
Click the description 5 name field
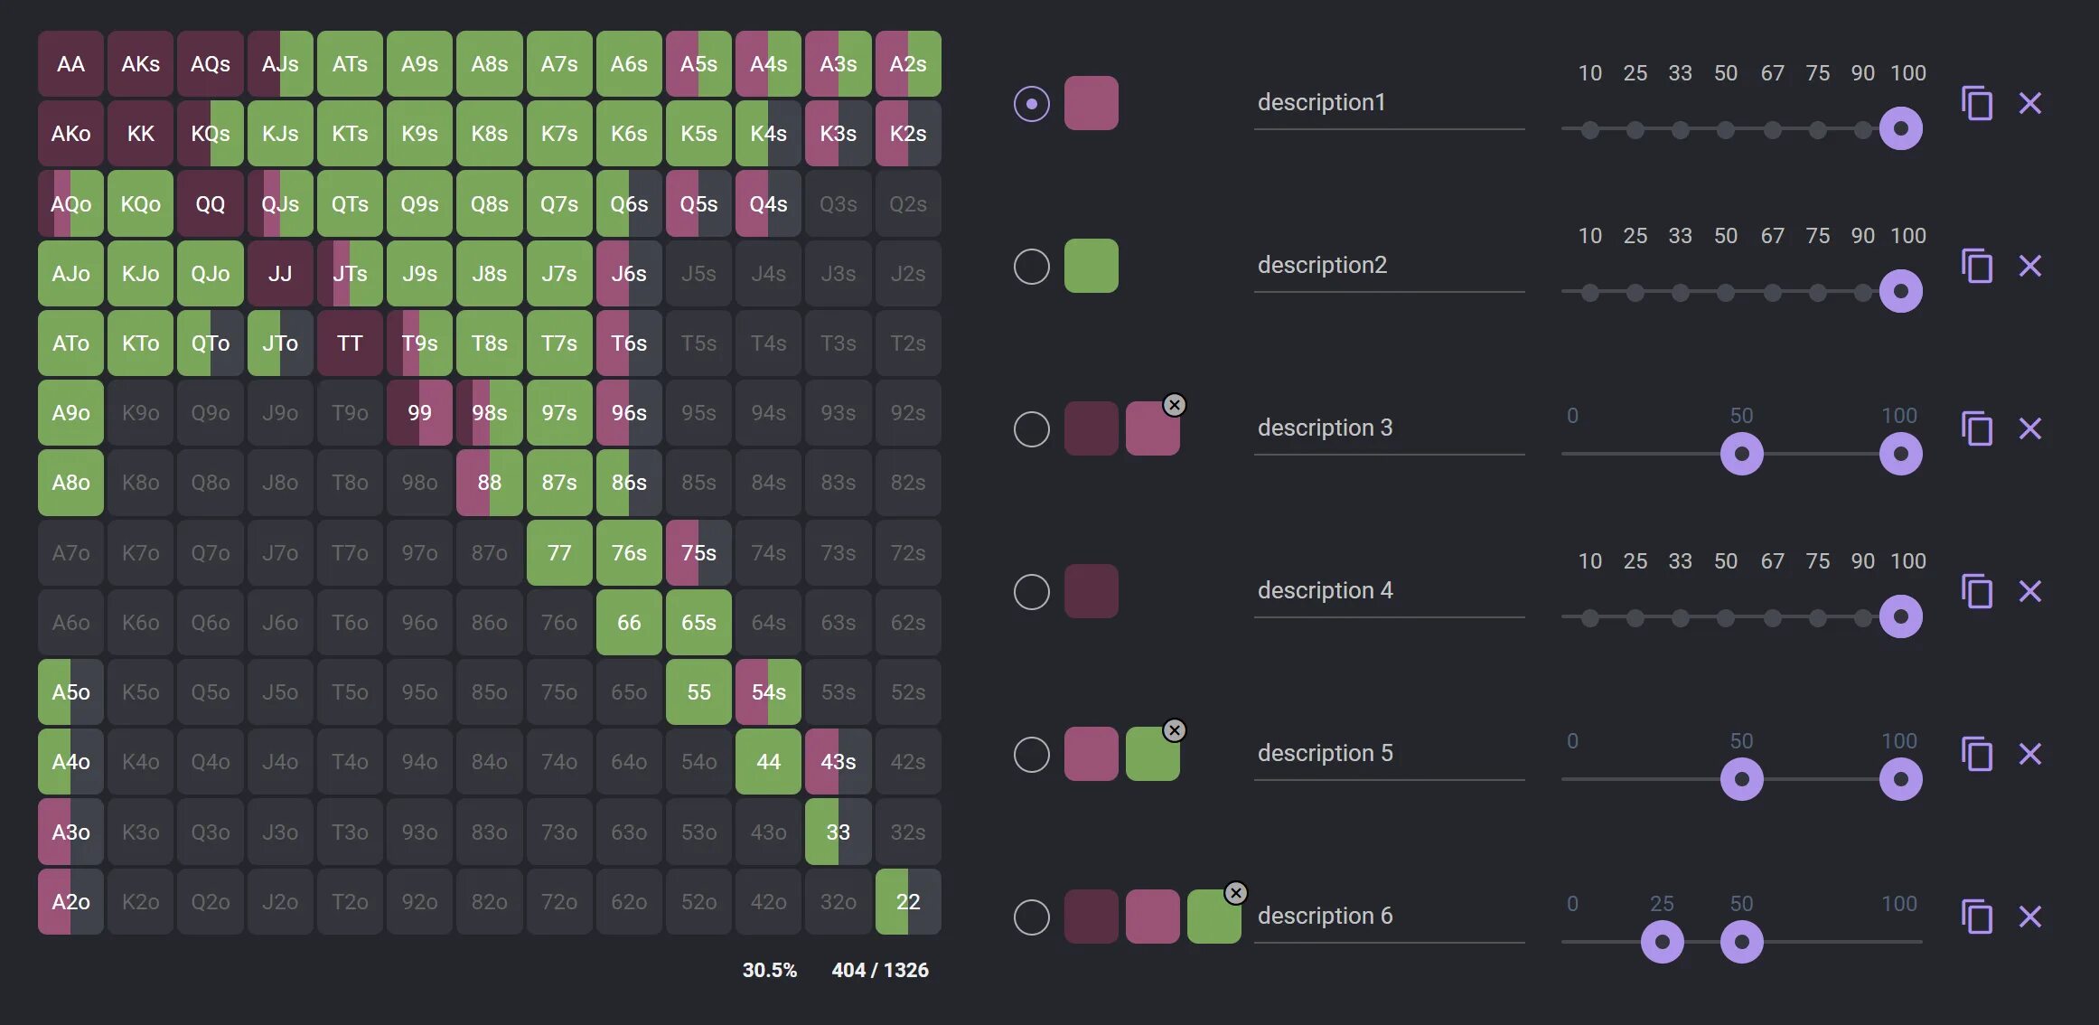[x=1388, y=753]
